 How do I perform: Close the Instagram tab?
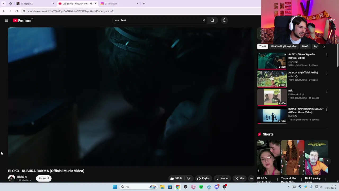137,4
